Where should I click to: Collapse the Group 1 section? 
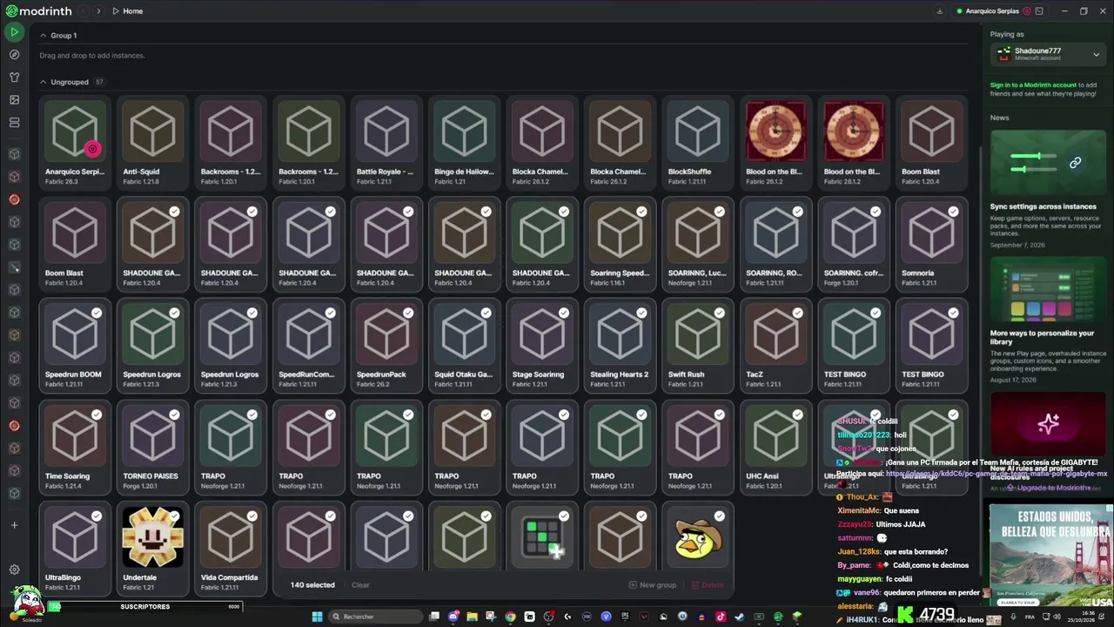[x=44, y=36]
